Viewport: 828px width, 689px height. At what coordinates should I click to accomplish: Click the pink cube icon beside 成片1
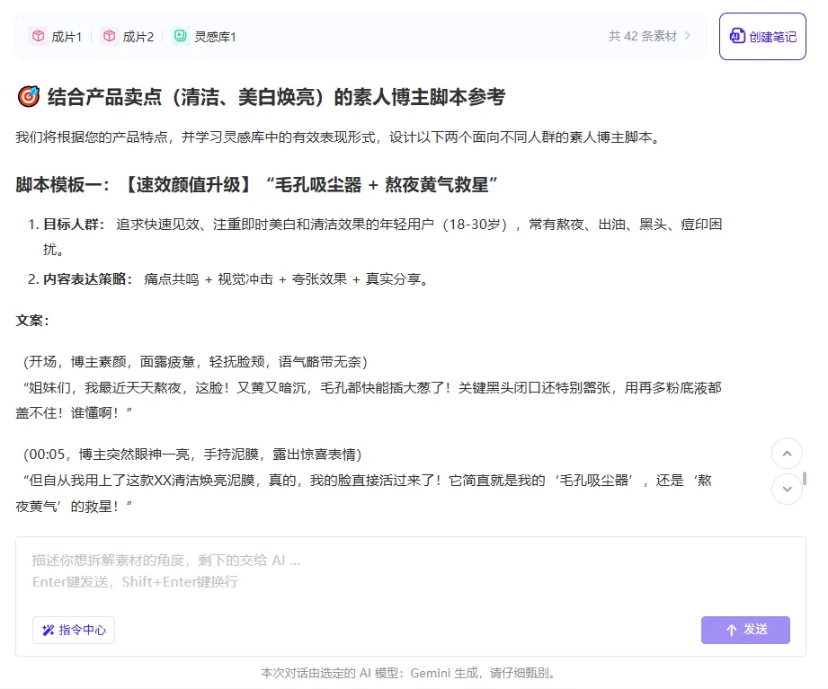[38, 36]
